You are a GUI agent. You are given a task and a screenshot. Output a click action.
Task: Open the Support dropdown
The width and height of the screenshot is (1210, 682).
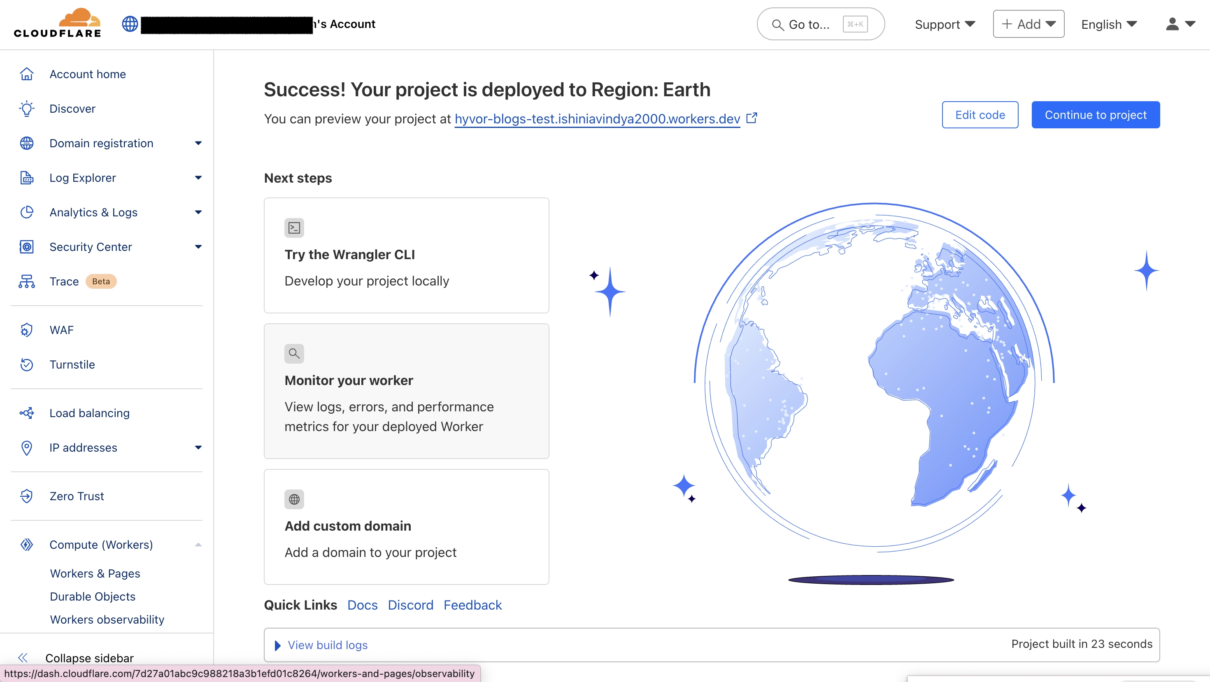coord(945,24)
